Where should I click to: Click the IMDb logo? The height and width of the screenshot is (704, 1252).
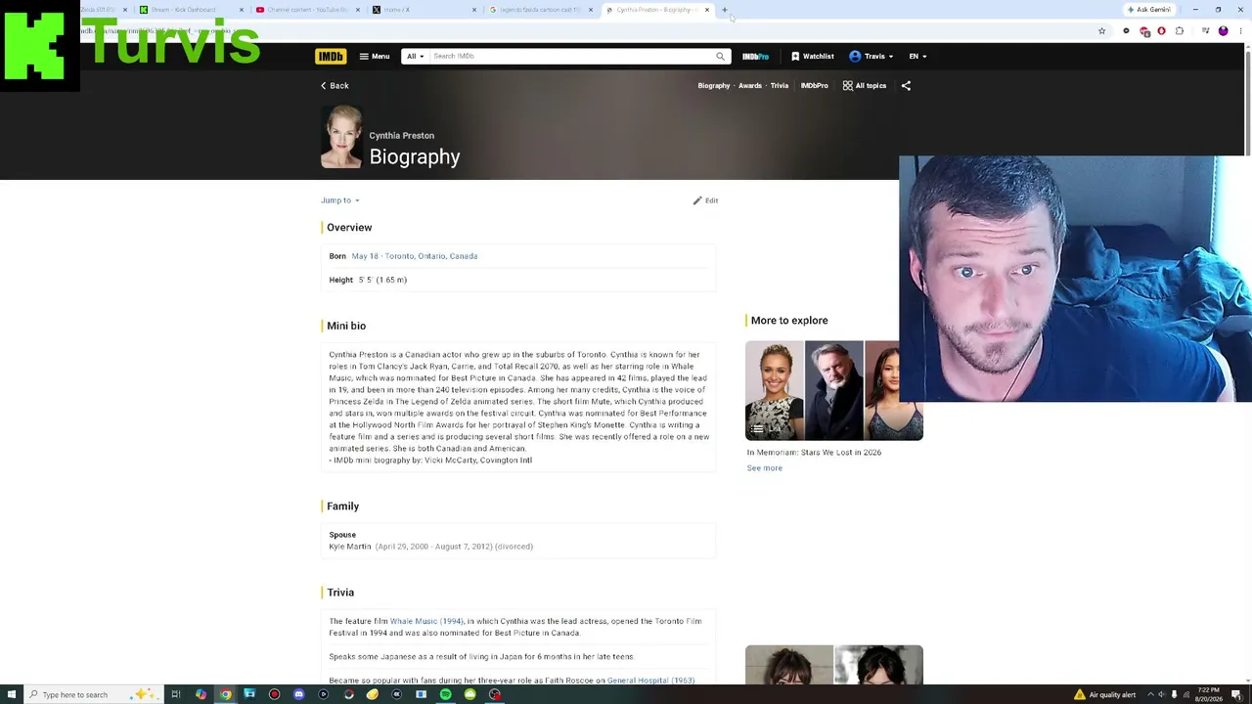(x=331, y=57)
